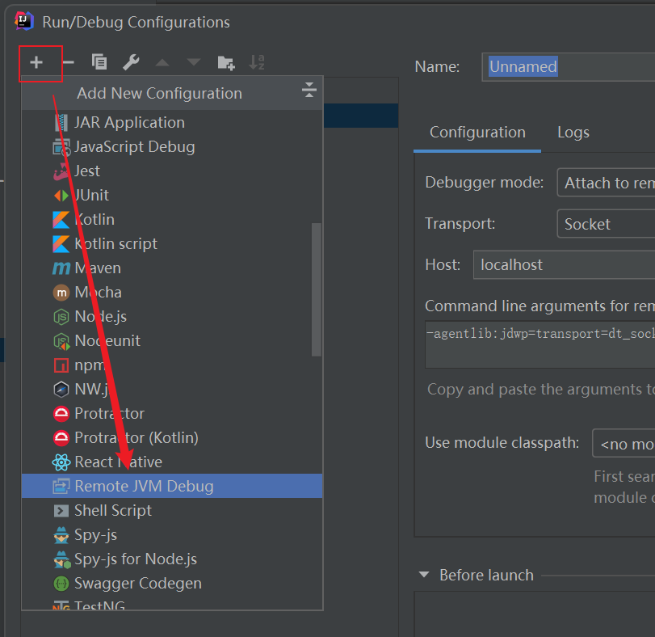This screenshot has width=655, height=637.
Task: Click the Jest icon
Action: [x=61, y=171]
